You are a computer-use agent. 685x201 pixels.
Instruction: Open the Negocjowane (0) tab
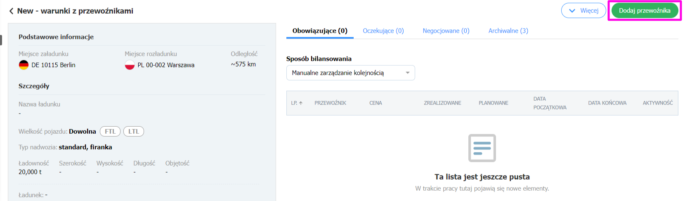(x=446, y=31)
